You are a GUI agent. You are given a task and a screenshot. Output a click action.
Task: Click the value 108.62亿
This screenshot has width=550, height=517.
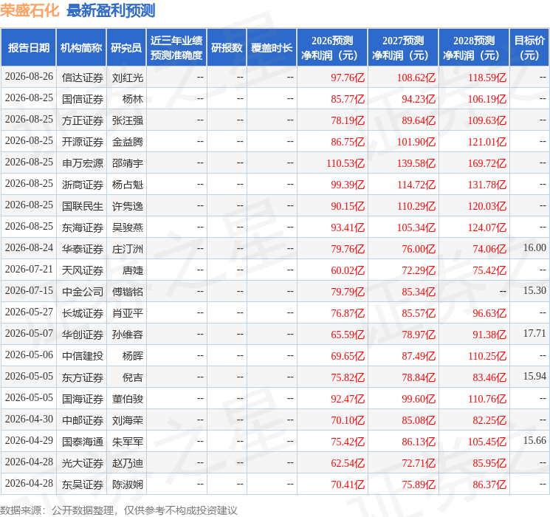[x=416, y=78]
